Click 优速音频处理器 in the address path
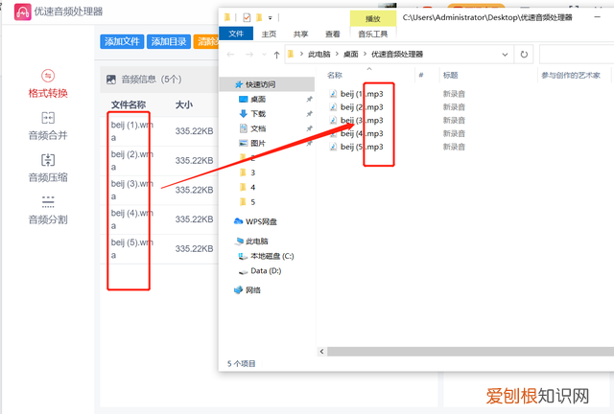The height and width of the screenshot is (414, 614). [x=397, y=54]
